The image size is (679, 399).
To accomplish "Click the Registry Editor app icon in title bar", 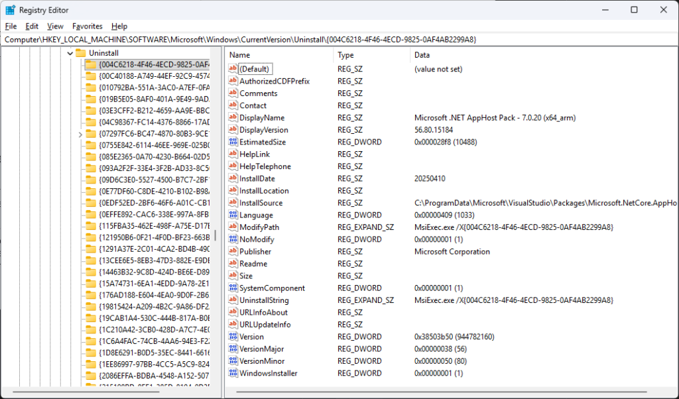I will point(11,9).
